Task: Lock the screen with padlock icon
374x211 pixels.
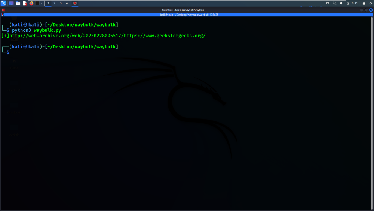Action: tap(364, 3)
